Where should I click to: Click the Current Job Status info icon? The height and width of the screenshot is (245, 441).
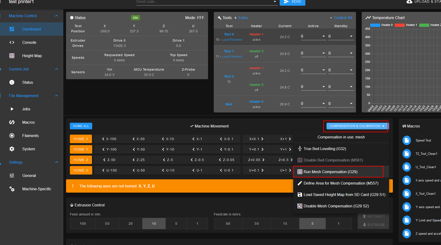coord(12,82)
